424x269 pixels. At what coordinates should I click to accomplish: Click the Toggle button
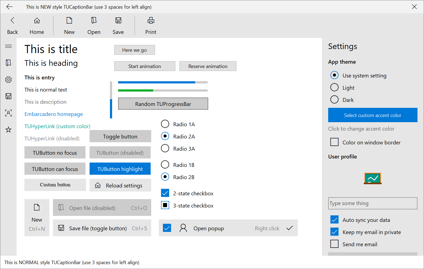click(120, 136)
